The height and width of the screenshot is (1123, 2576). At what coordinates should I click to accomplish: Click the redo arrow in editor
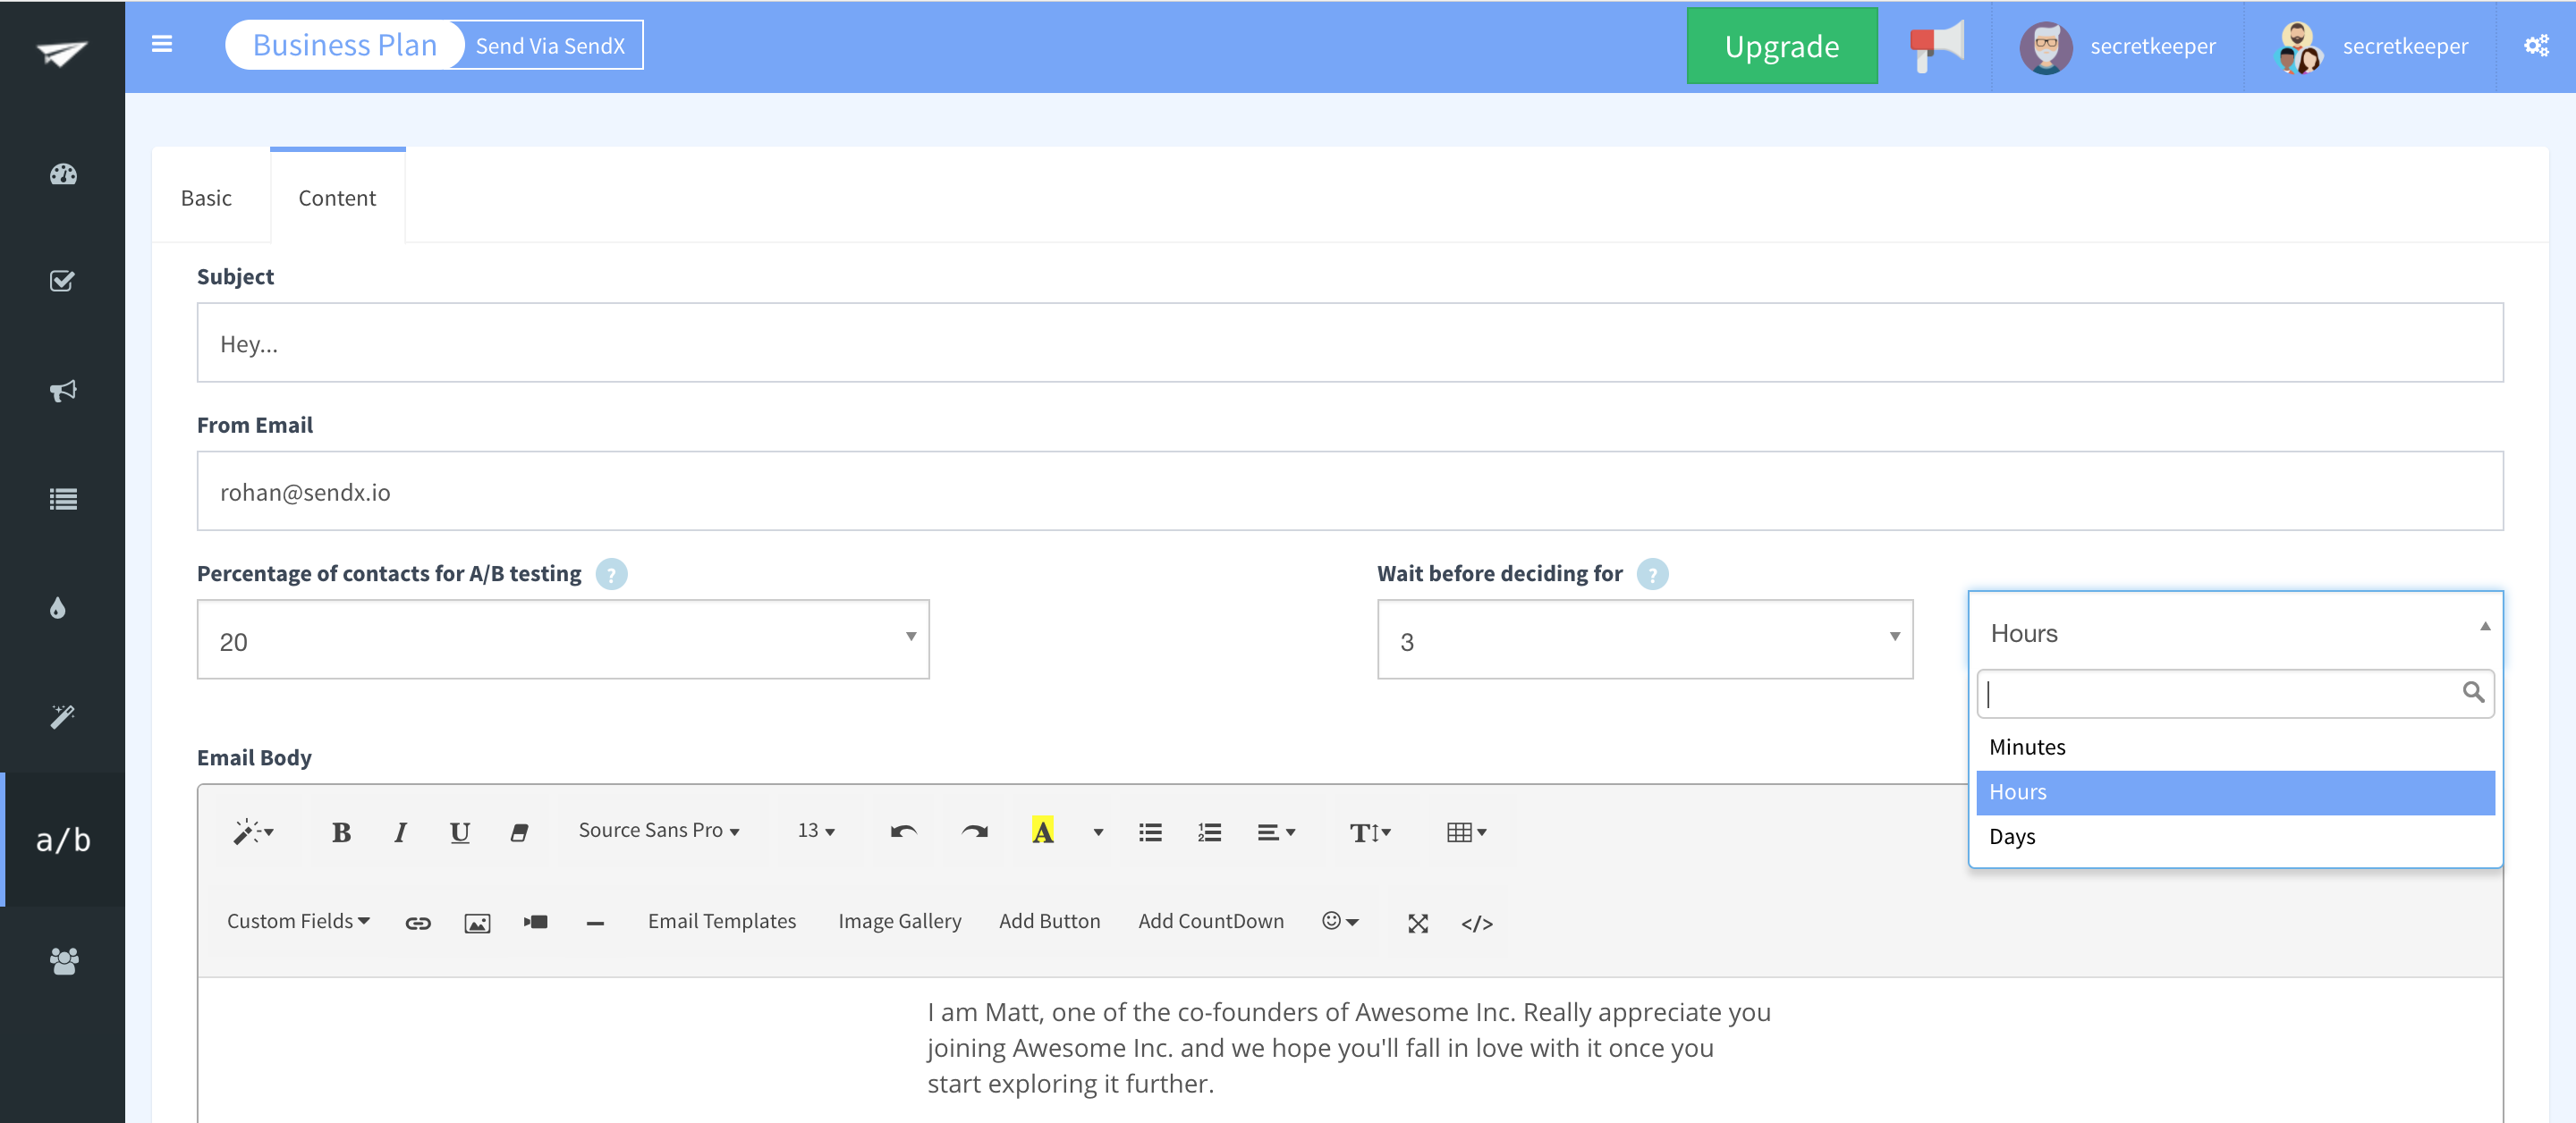coord(974,832)
